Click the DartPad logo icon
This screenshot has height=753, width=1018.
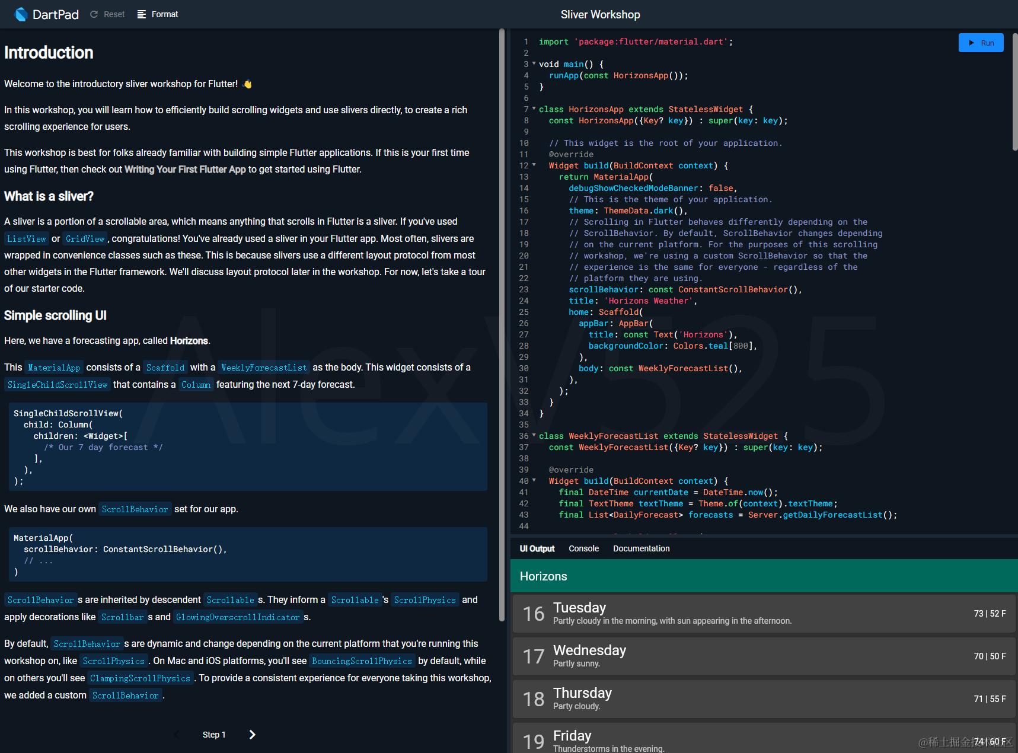[x=20, y=14]
